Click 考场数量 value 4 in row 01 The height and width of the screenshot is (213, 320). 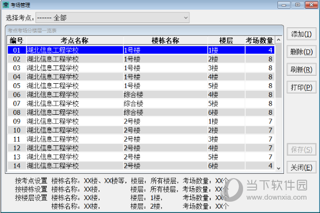pyautogui.click(x=260, y=50)
